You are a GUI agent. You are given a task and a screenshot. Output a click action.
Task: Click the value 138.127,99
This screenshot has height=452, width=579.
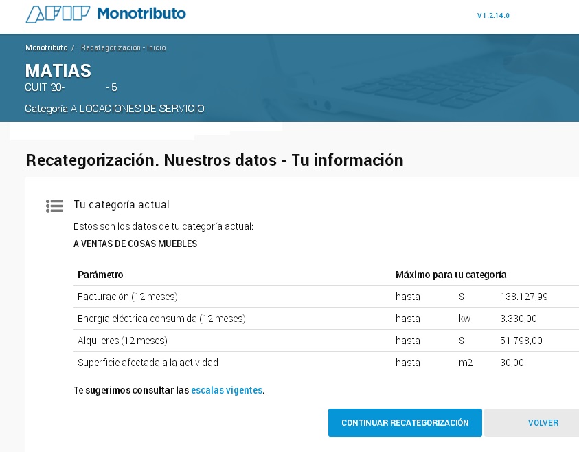(524, 297)
